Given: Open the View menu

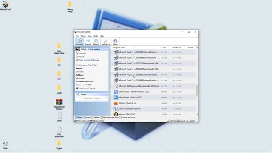Looking at the screenshot, I should click(90, 36).
